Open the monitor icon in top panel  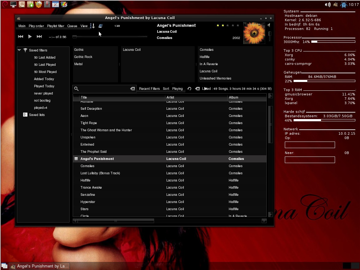pyautogui.click(x=13, y=4)
